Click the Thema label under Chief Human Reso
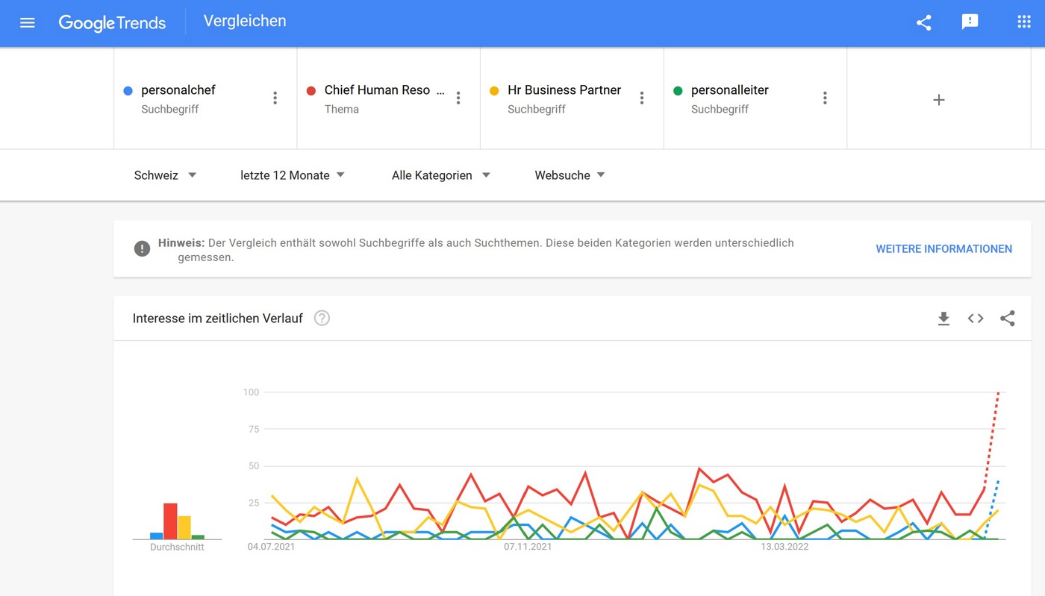1045x596 pixels. 341,109
